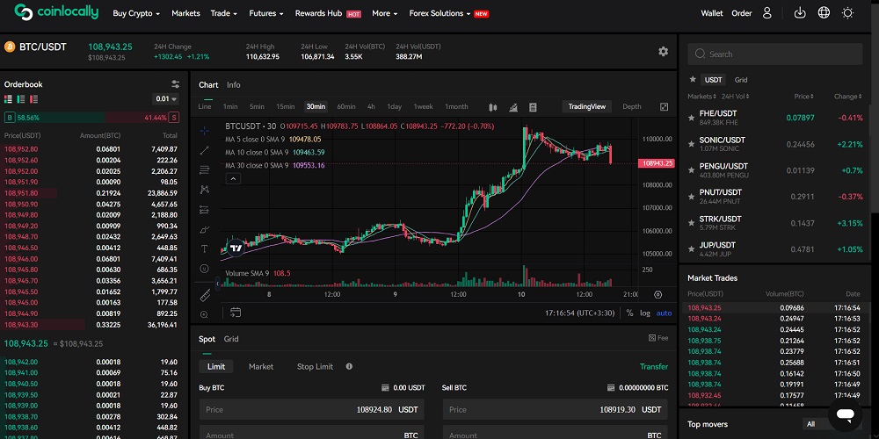This screenshot has width=879, height=439.
Task: Click the market Search input field
Action: coord(774,54)
